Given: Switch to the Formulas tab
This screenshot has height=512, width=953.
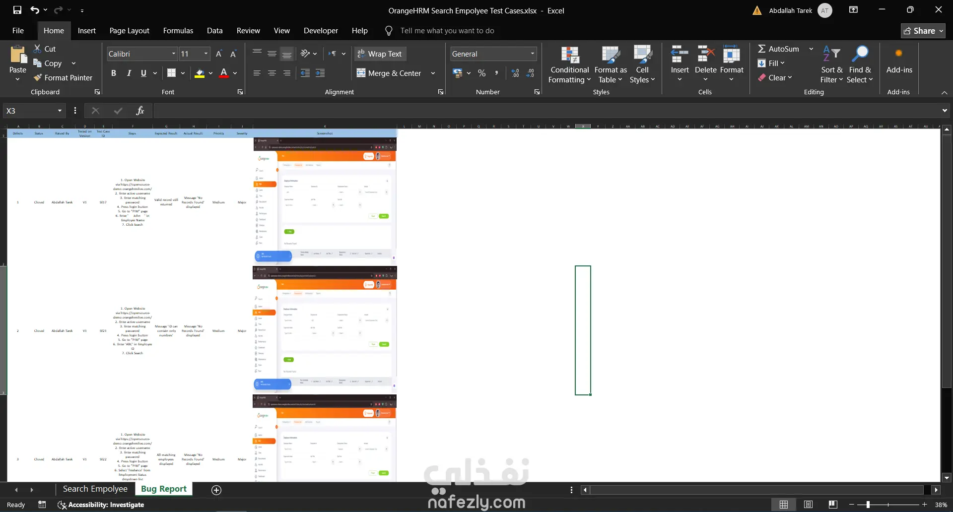Looking at the screenshot, I should 178,30.
